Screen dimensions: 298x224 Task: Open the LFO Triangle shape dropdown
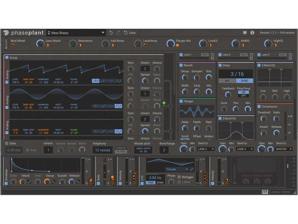(177, 169)
